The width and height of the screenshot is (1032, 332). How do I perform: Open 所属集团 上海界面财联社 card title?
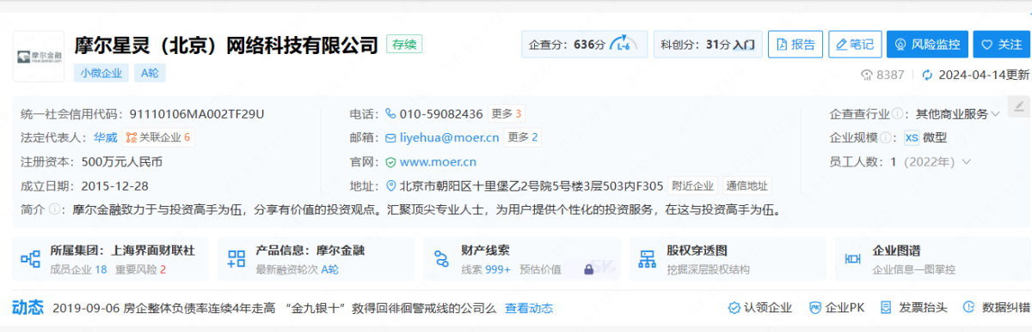122,251
